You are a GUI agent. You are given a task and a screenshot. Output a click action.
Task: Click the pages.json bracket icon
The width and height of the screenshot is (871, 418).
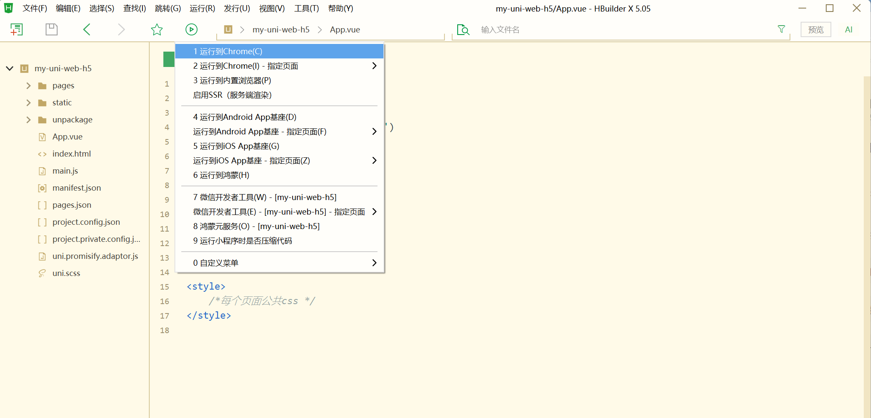pos(42,205)
